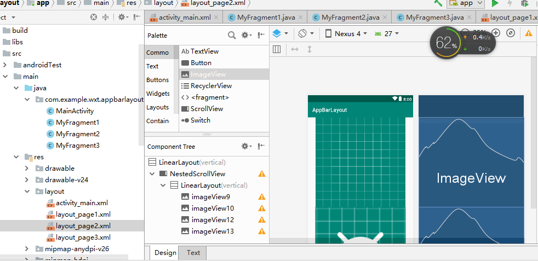This screenshot has height=261, width=538.
Task: Show layout warnings via orange triangle icon
Action: click(528, 33)
